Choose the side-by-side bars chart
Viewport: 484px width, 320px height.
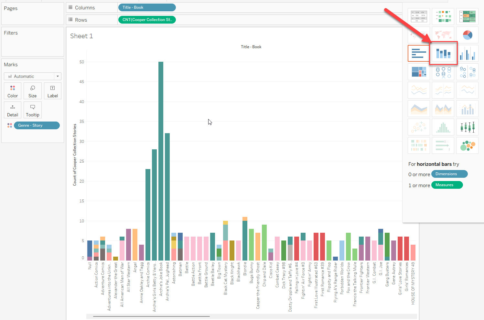[467, 53]
